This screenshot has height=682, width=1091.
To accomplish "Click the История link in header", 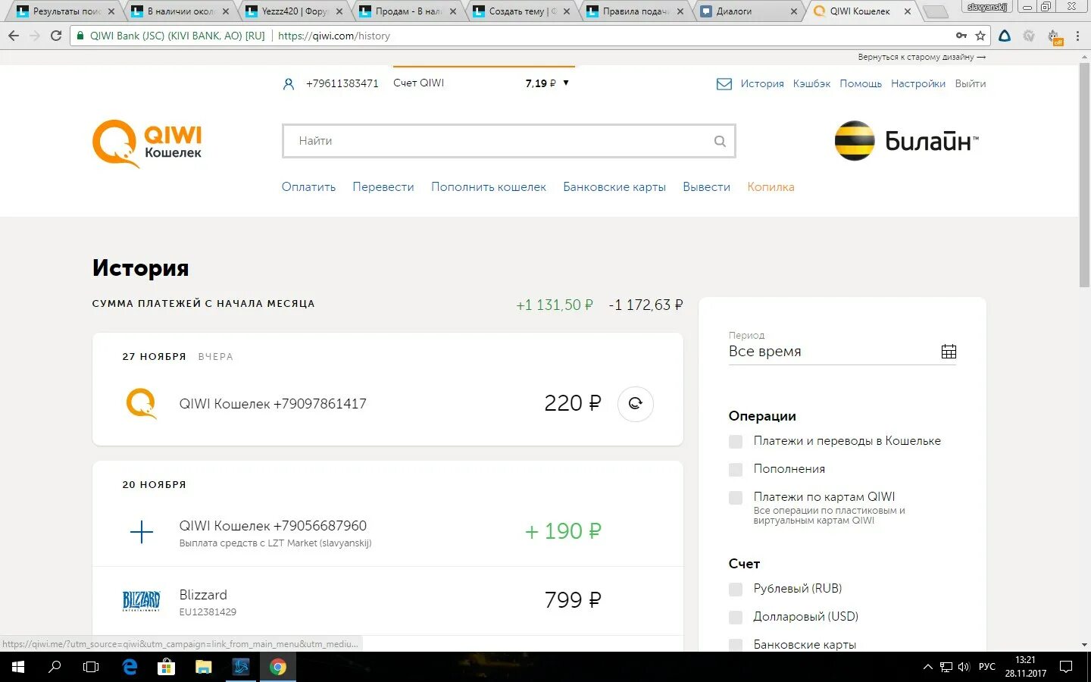I will 762,84.
